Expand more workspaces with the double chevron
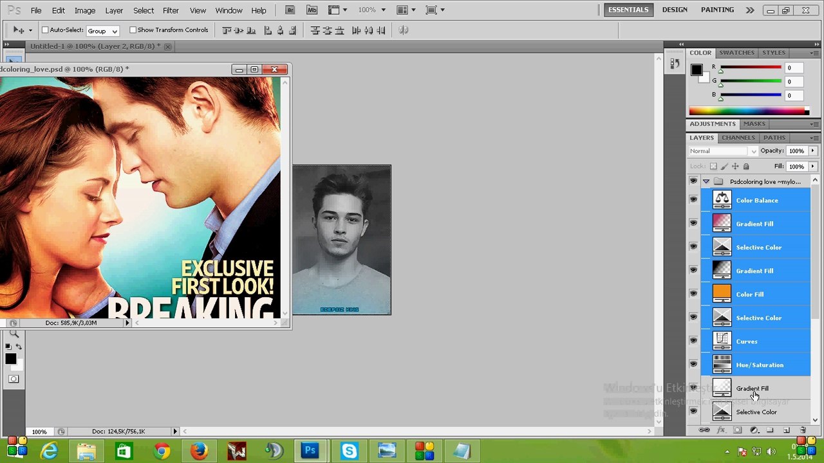 tap(750, 10)
